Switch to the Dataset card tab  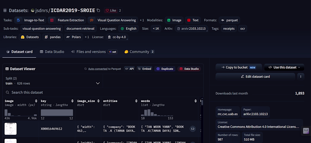click(x=19, y=52)
